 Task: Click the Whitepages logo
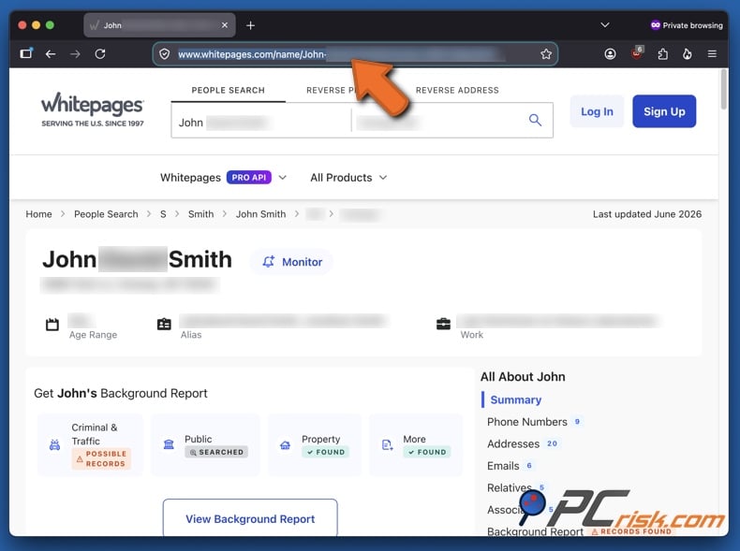[93, 109]
